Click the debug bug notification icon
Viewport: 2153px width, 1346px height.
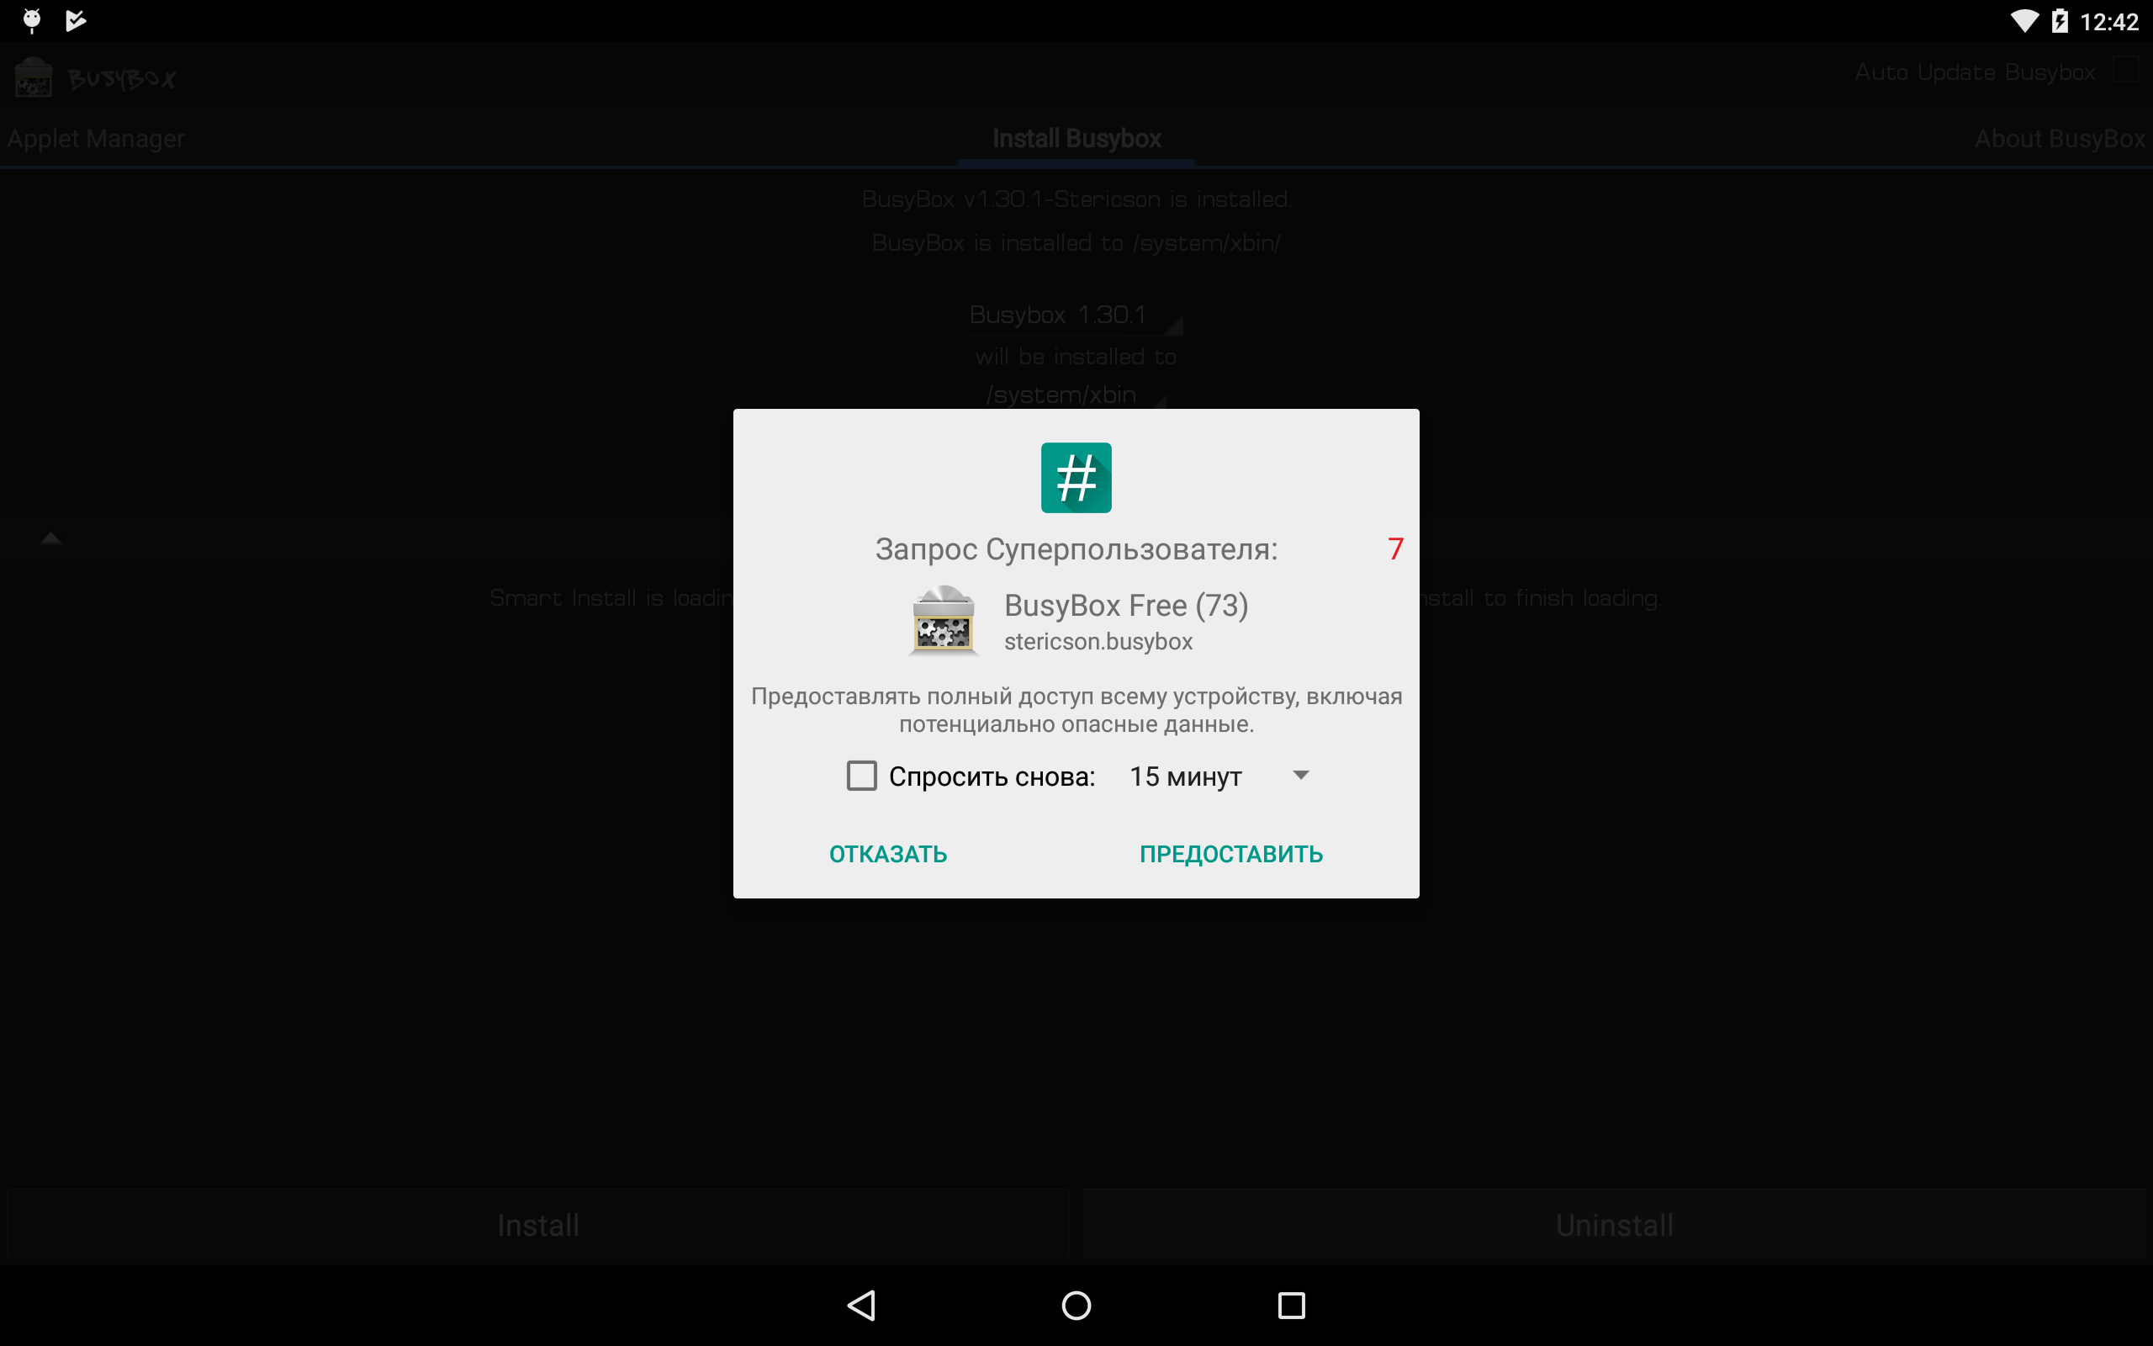tap(32, 20)
